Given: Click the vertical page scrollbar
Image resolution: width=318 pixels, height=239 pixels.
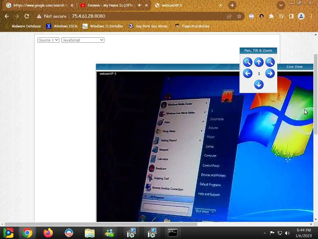Looking at the screenshot, I should pyautogui.click(x=316, y=94).
